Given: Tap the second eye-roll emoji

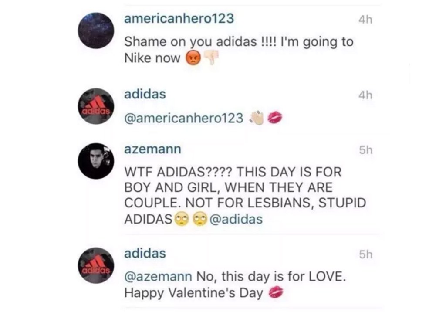Looking at the screenshot, I should pyautogui.click(x=200, y=219).
